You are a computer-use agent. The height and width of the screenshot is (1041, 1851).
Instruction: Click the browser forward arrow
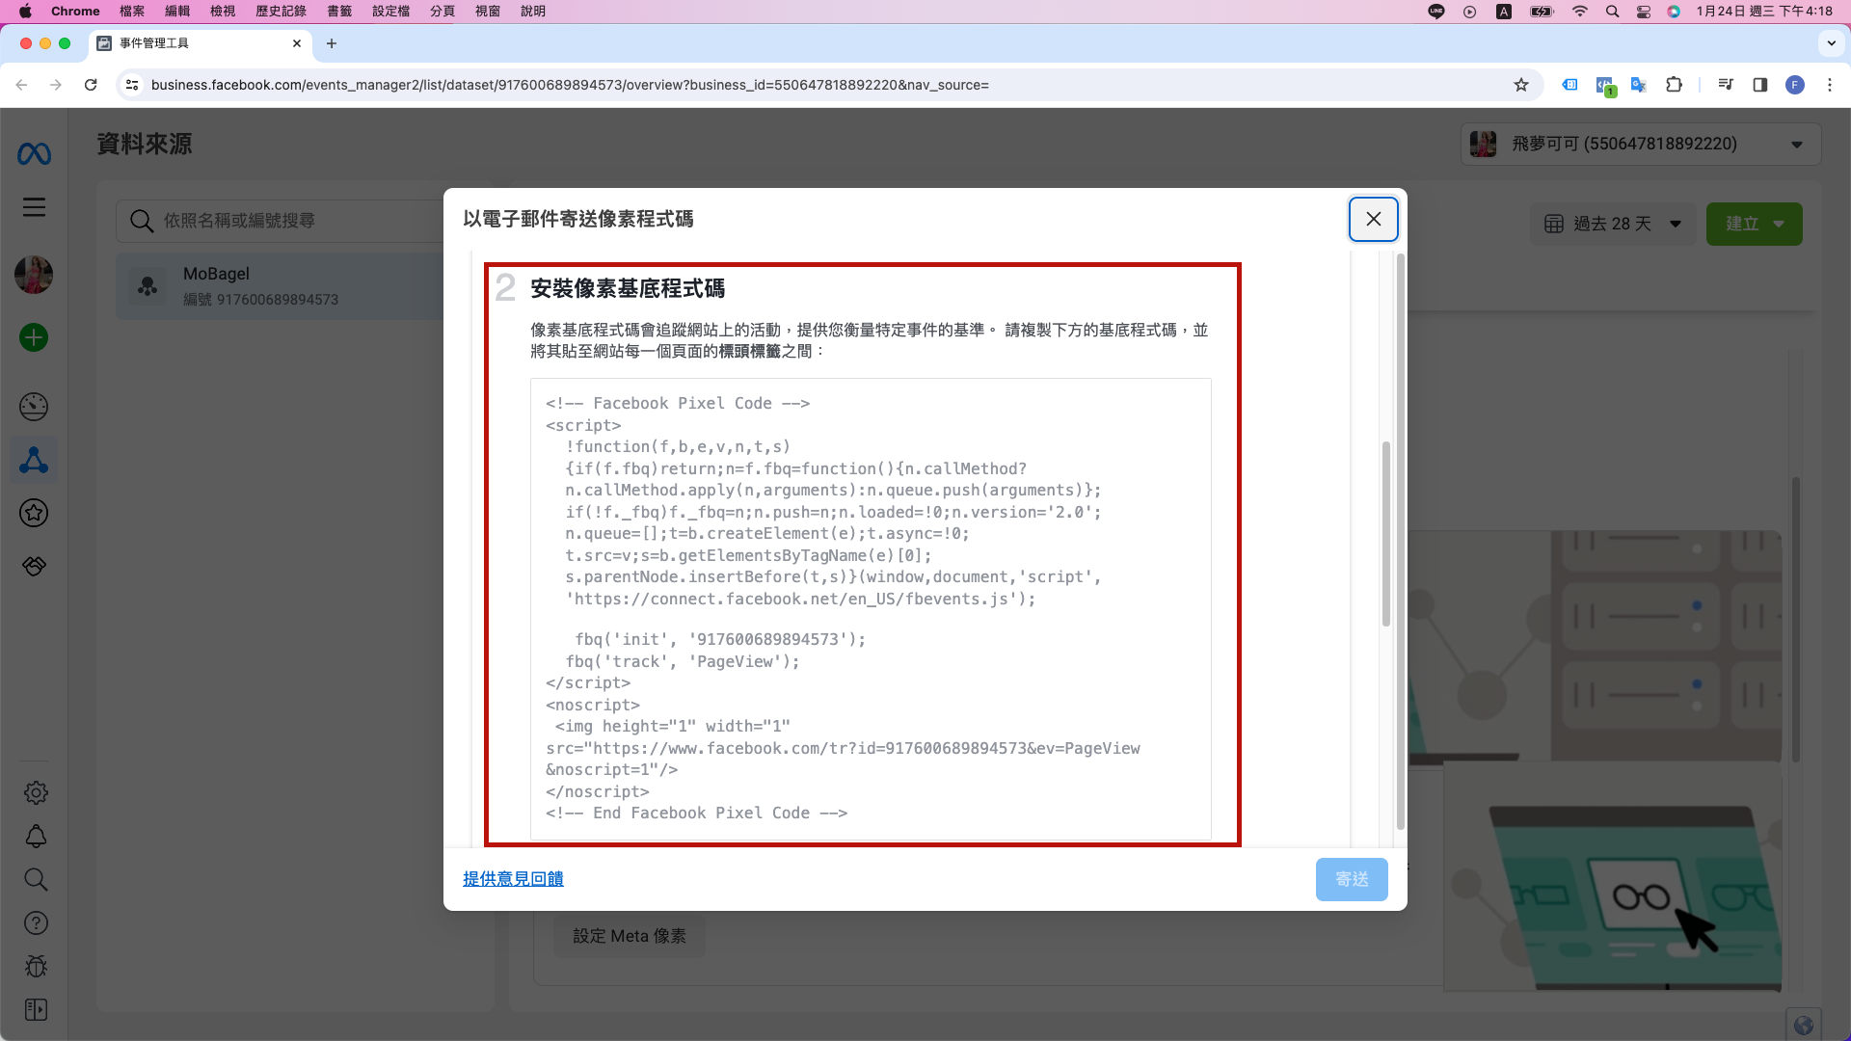[x=56, y=85]
